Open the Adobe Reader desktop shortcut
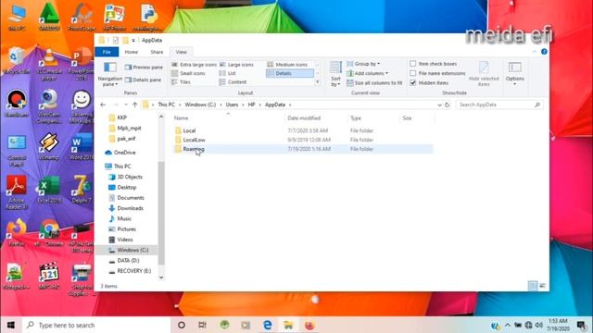Viewport: 593px width, 333px height. (x=17, y=191)
